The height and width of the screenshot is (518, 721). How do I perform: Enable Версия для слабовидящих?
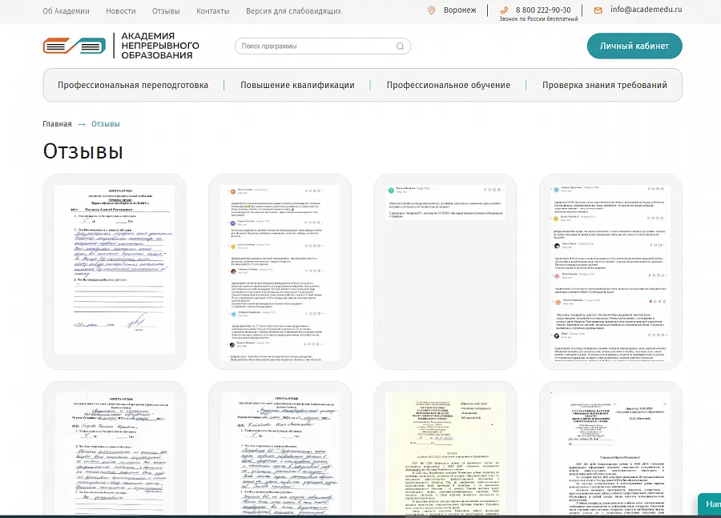click(293, 11)
